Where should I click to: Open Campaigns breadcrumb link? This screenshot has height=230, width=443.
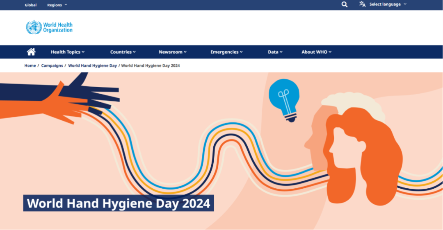[x=52, y=65]
